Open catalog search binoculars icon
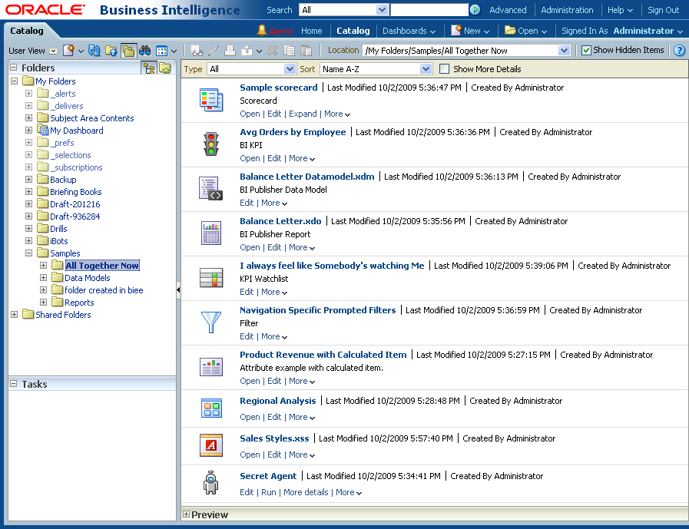Screen dimensions: 689x529 [x=144, y=51]
